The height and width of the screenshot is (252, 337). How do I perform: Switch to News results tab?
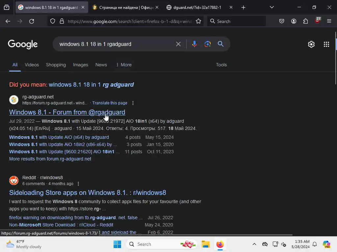[101, 65]
